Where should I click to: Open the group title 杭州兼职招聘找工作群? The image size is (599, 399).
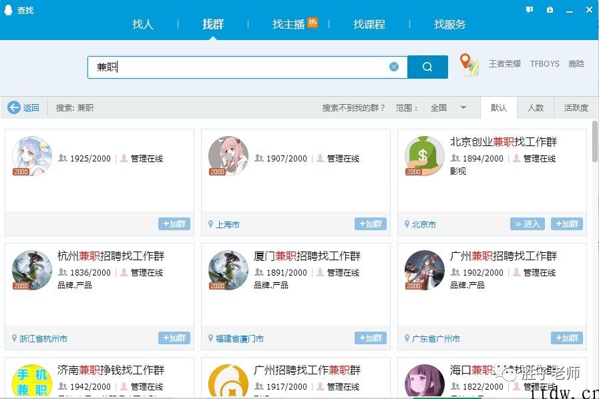click(x=111, y=256)
